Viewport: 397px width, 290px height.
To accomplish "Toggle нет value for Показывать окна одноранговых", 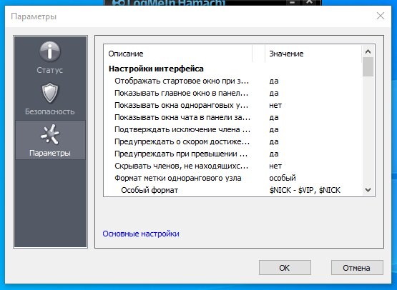I will coord(275,105).
